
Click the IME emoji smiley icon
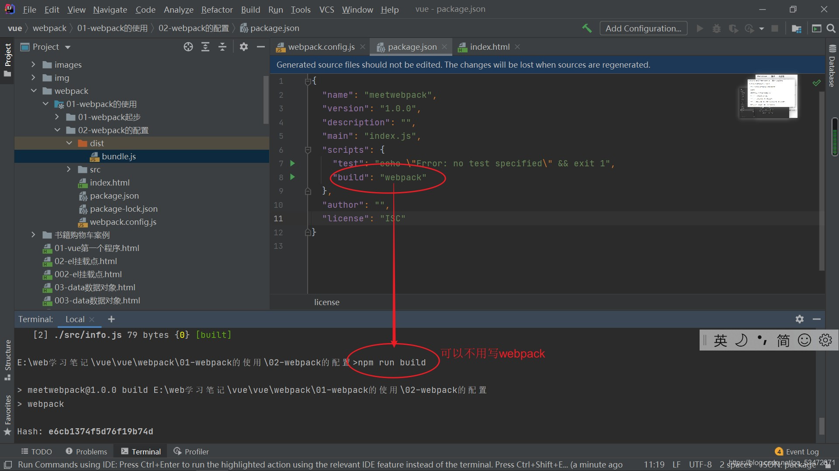[x=804, y=340]
